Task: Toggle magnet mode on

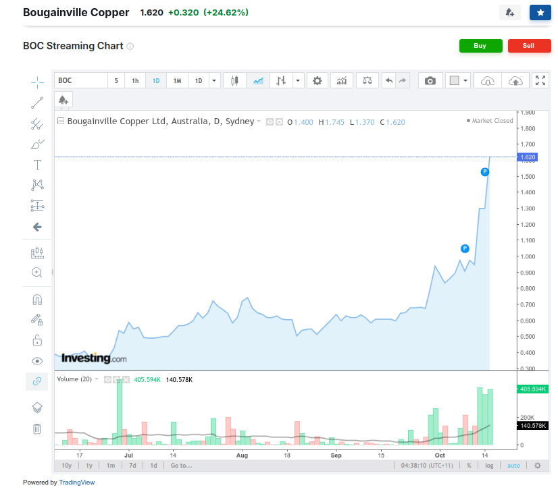Action: coord(37,300)
